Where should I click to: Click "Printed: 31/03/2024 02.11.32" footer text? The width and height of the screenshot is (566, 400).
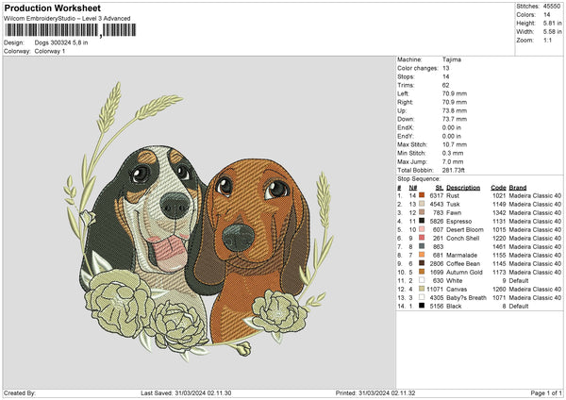(x=375, y=392)
